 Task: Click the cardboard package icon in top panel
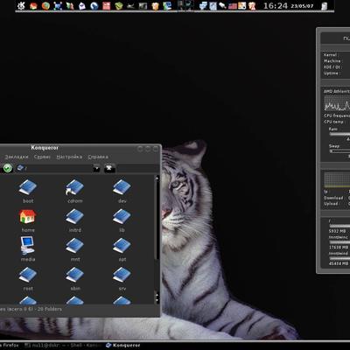(x=156, y=6)
